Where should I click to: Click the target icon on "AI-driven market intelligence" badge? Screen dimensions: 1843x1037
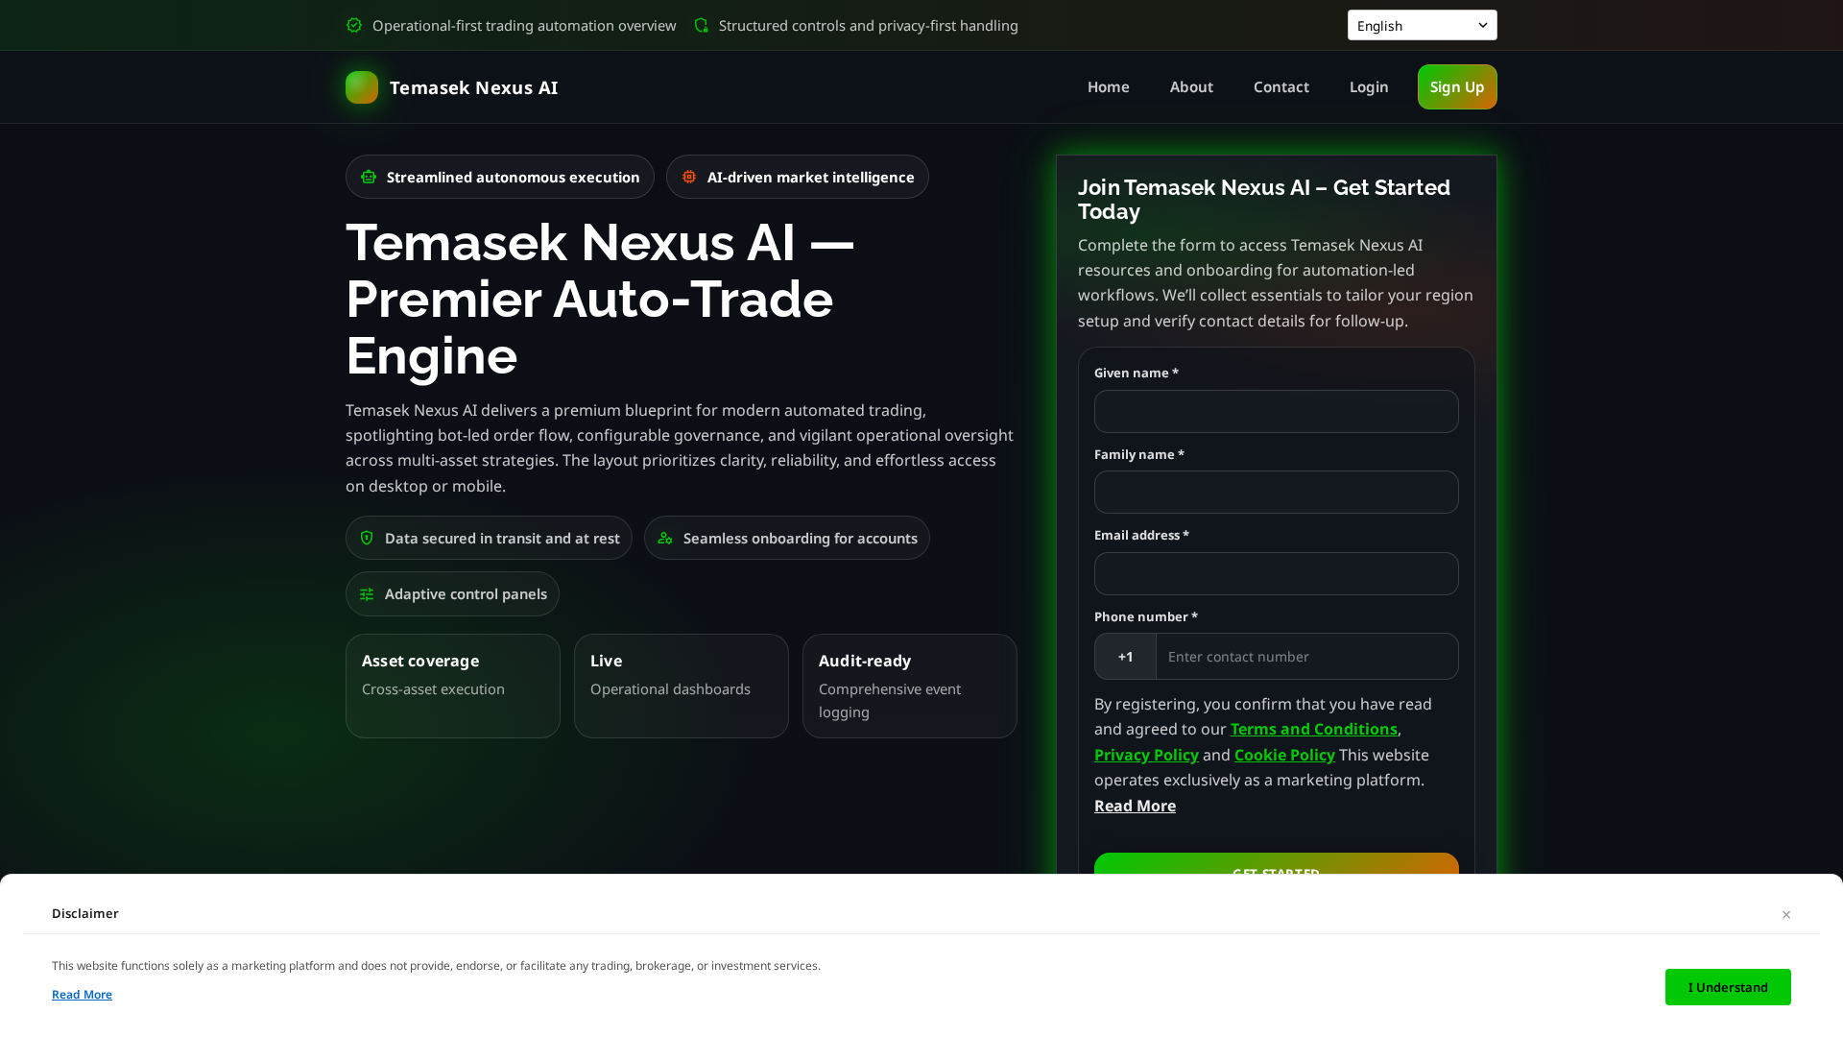(x=689, y=177)
